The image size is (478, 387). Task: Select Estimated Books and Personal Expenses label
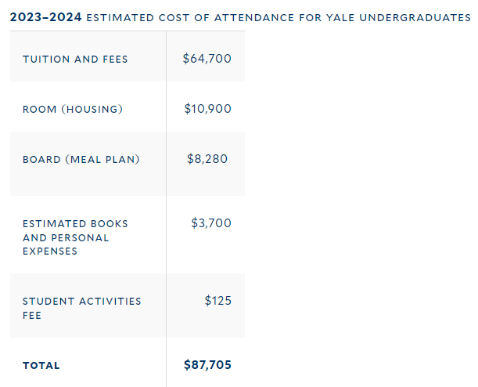coord(75,237)
